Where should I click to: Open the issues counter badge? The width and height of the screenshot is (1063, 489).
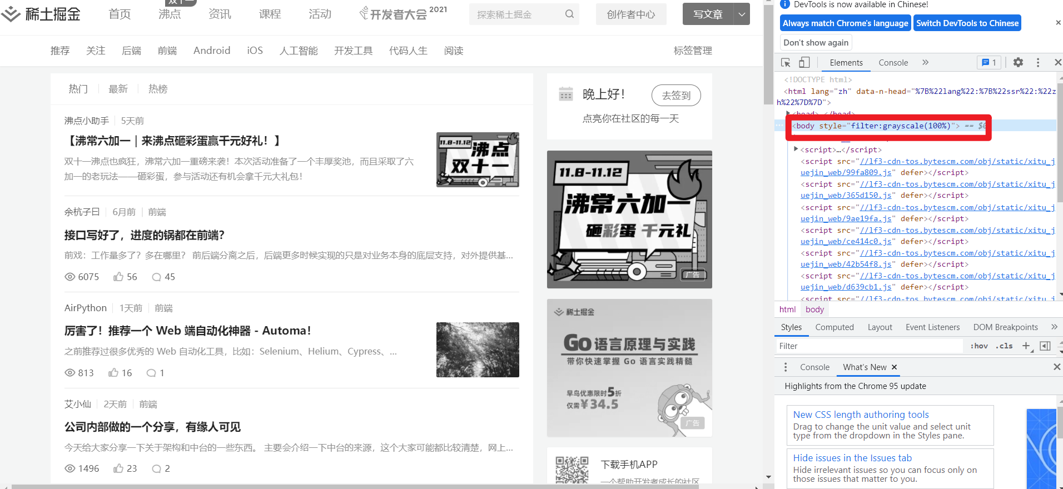(x=989, y=63)
